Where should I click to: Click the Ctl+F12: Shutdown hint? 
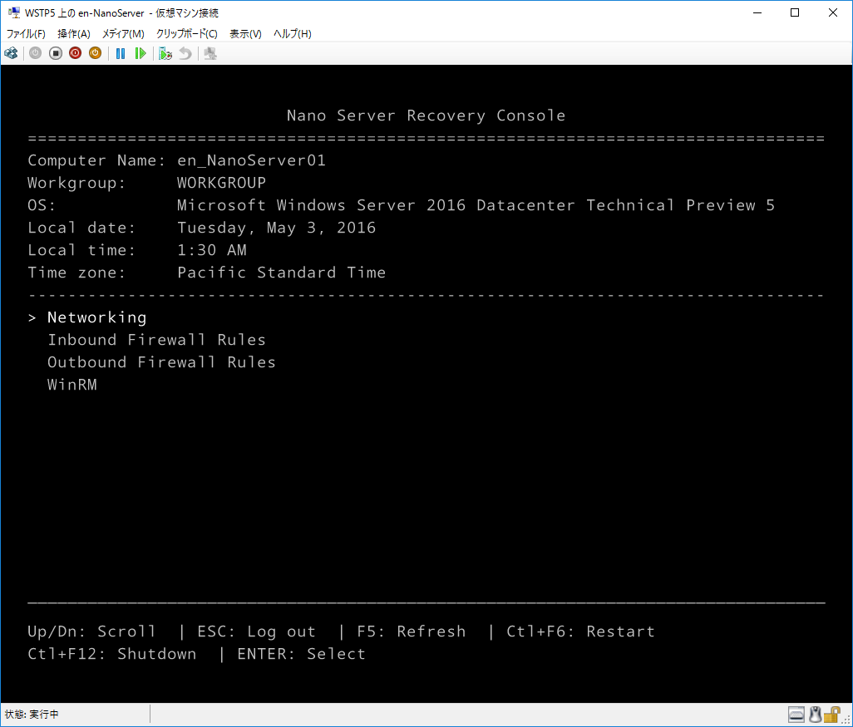tap(112, 654)
